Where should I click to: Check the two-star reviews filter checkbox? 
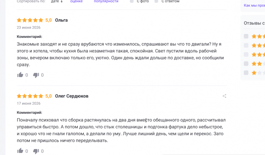pyautogui.click(x=246, y=64)
